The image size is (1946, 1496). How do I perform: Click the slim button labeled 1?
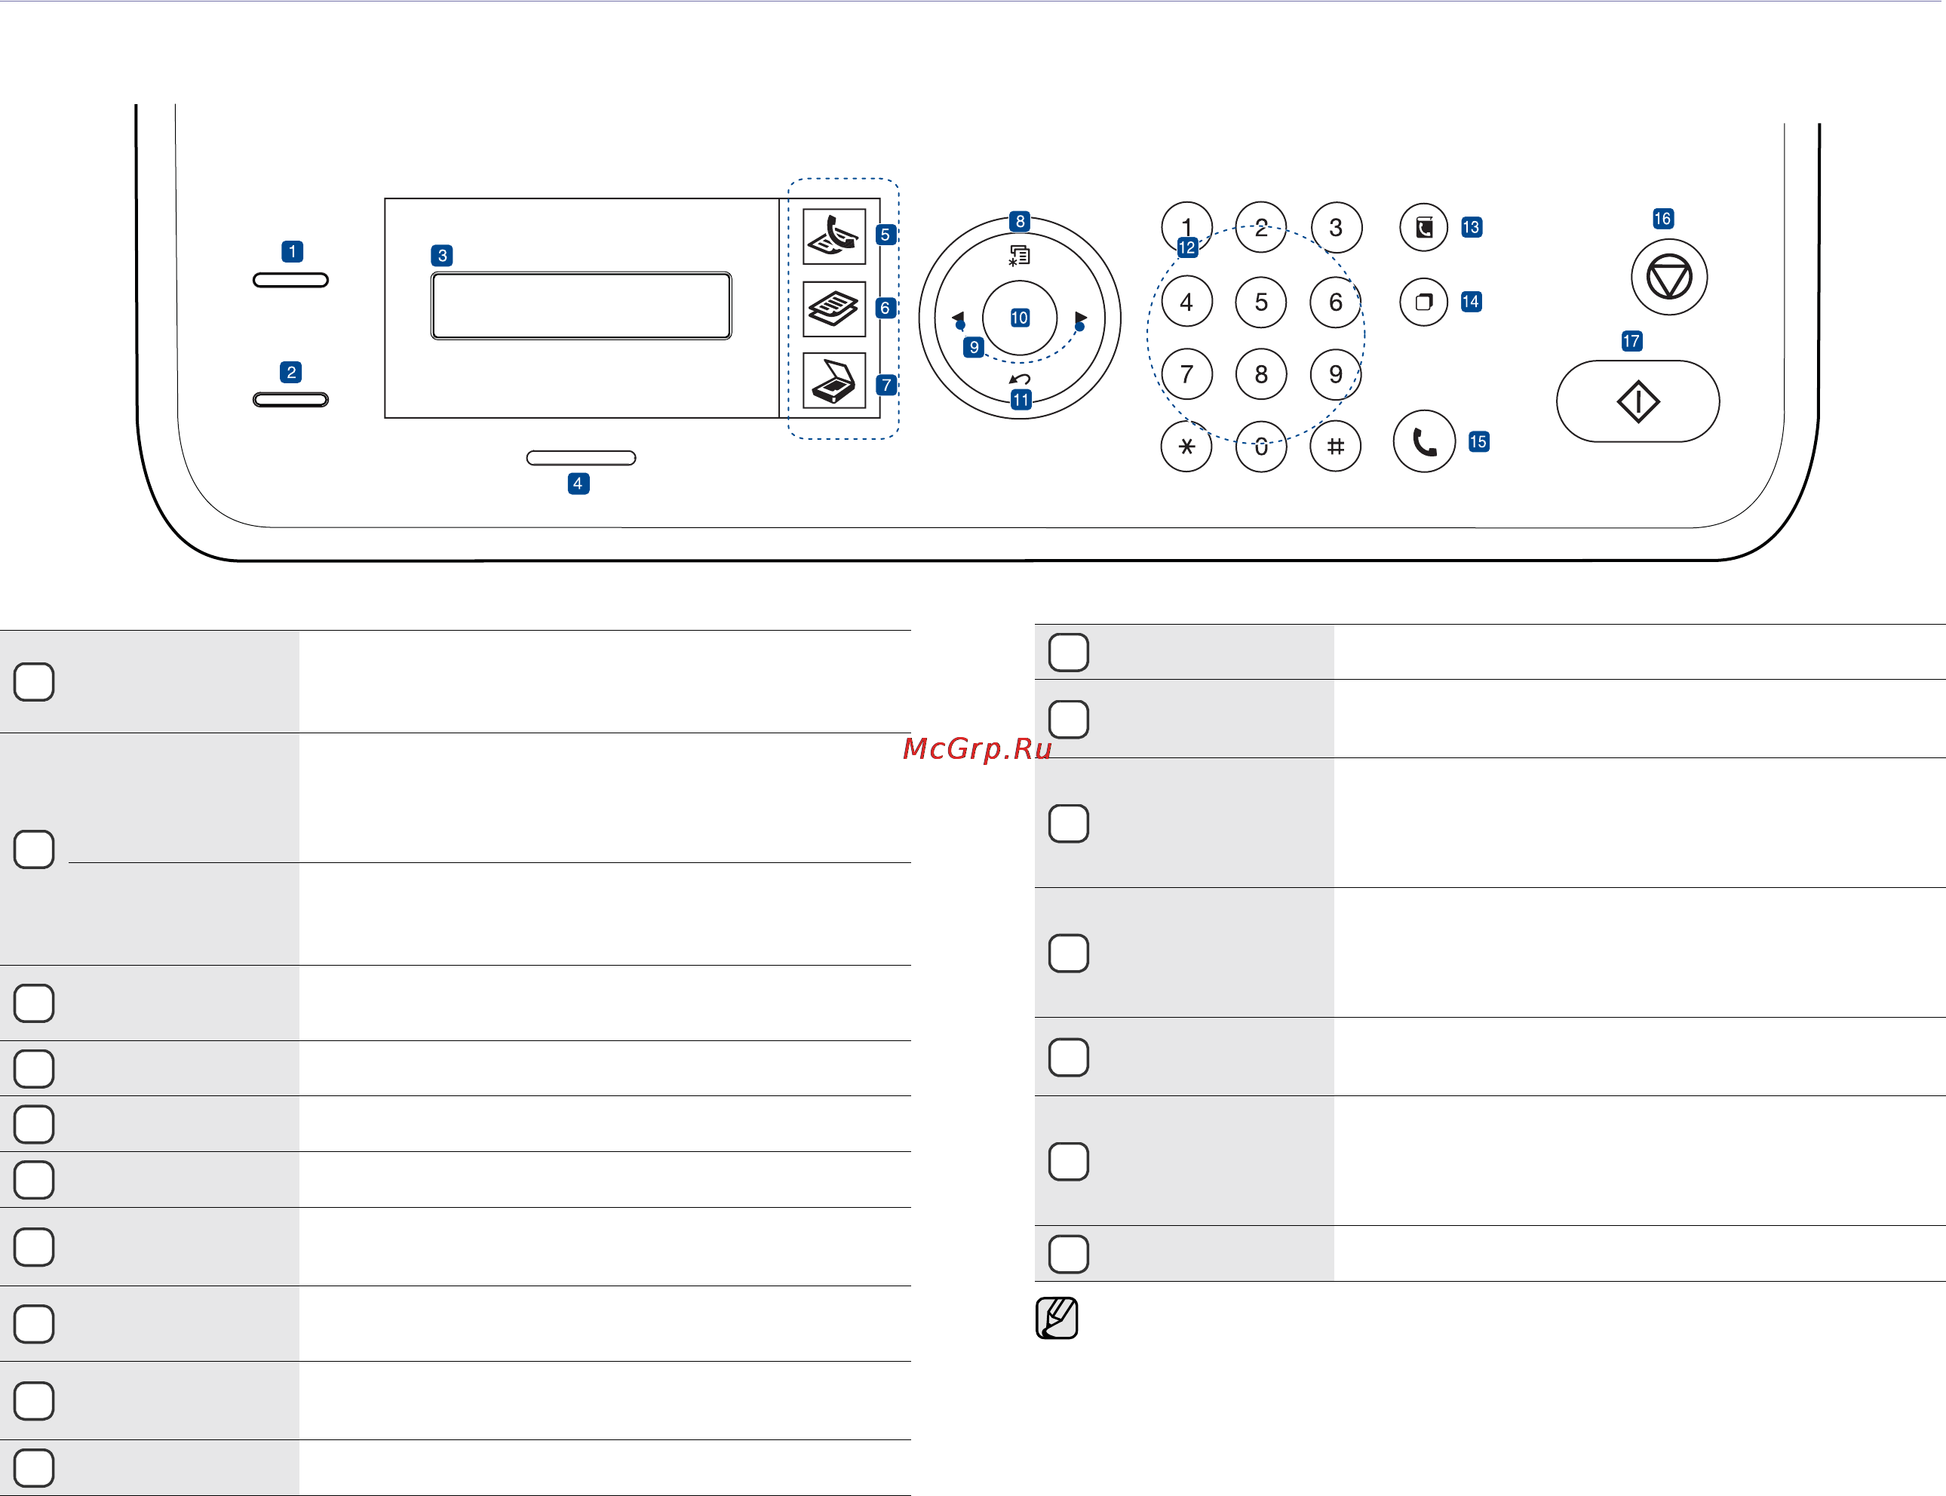point(291,281)
